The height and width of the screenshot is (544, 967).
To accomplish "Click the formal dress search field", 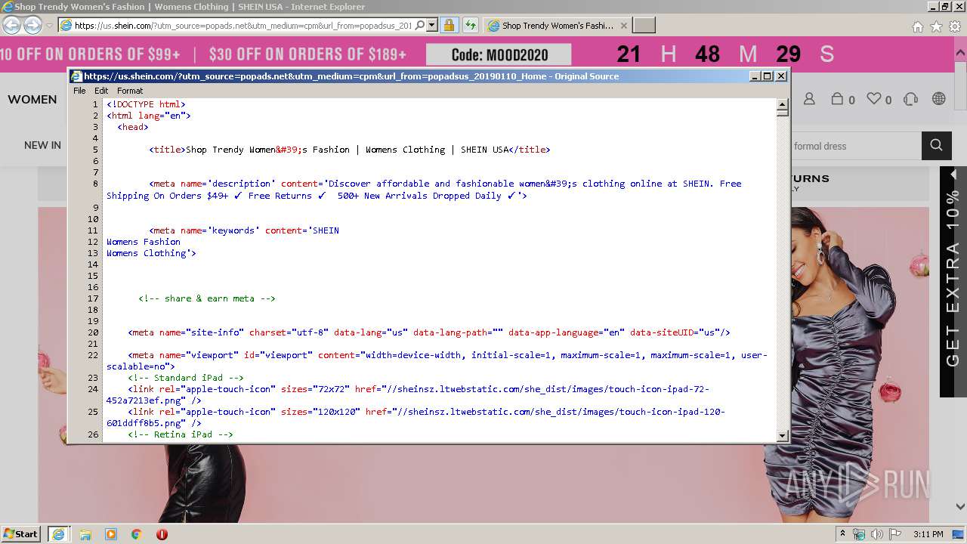I will point(856,146).
